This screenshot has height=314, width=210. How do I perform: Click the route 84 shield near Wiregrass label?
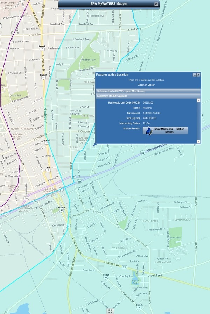click(142, 153)
